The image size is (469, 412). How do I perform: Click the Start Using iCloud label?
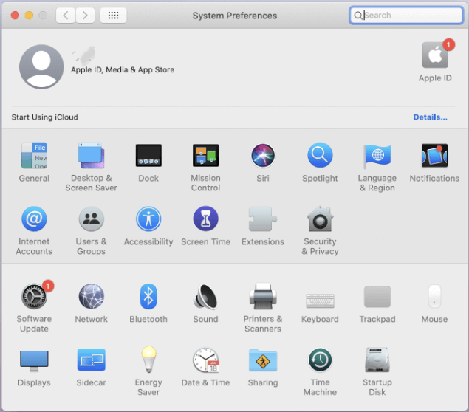click(45, 117)
